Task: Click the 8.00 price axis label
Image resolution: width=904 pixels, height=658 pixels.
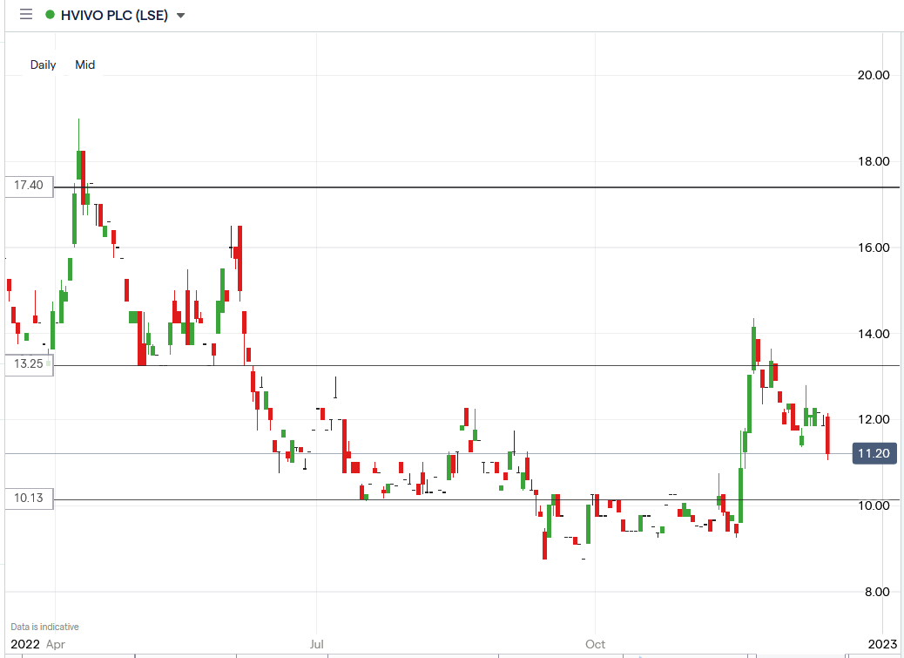Action: (x=877, y=592)
